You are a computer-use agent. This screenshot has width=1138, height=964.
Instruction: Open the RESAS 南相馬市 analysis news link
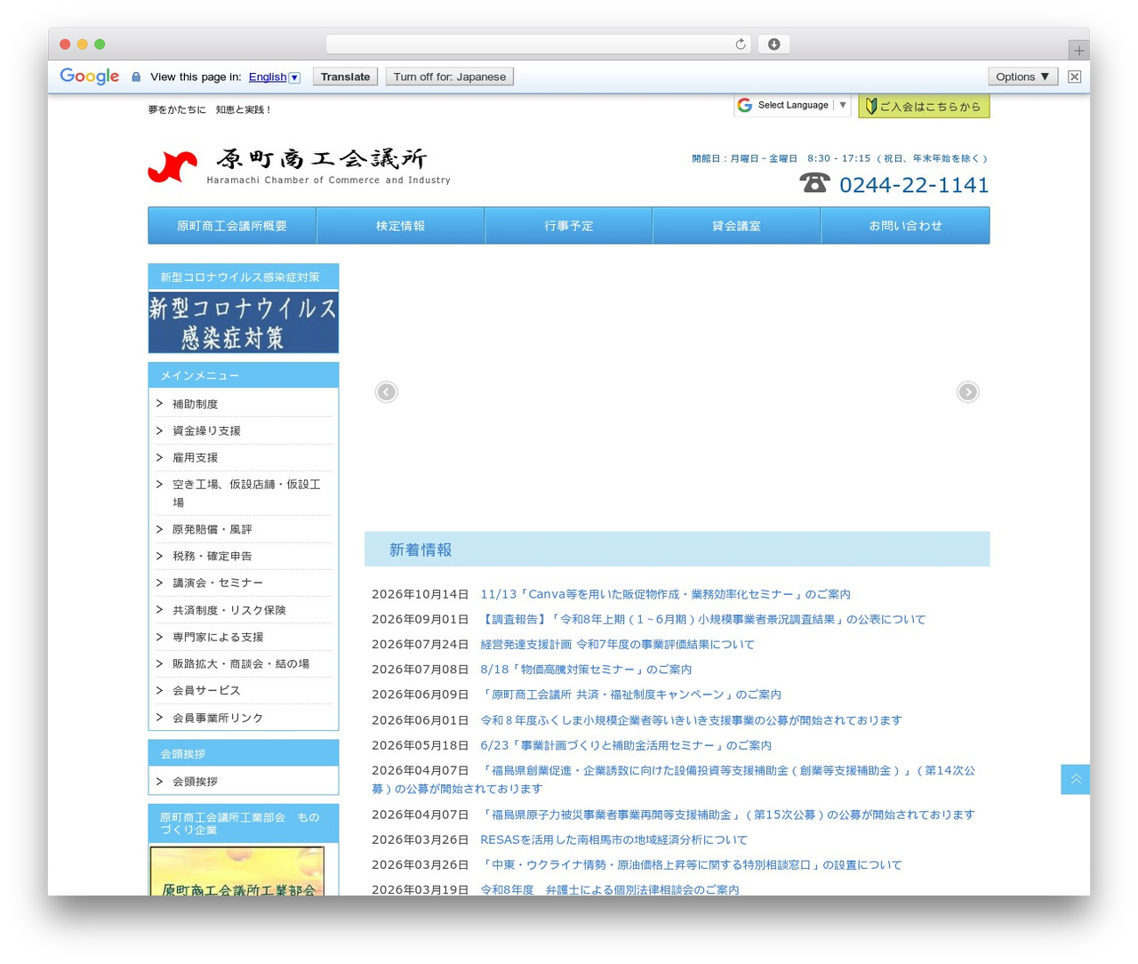pos(613,839)
